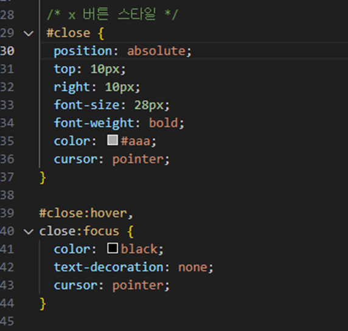Click 'pointer' value on line 36
The image size is (348, 331).
(138, 159)
